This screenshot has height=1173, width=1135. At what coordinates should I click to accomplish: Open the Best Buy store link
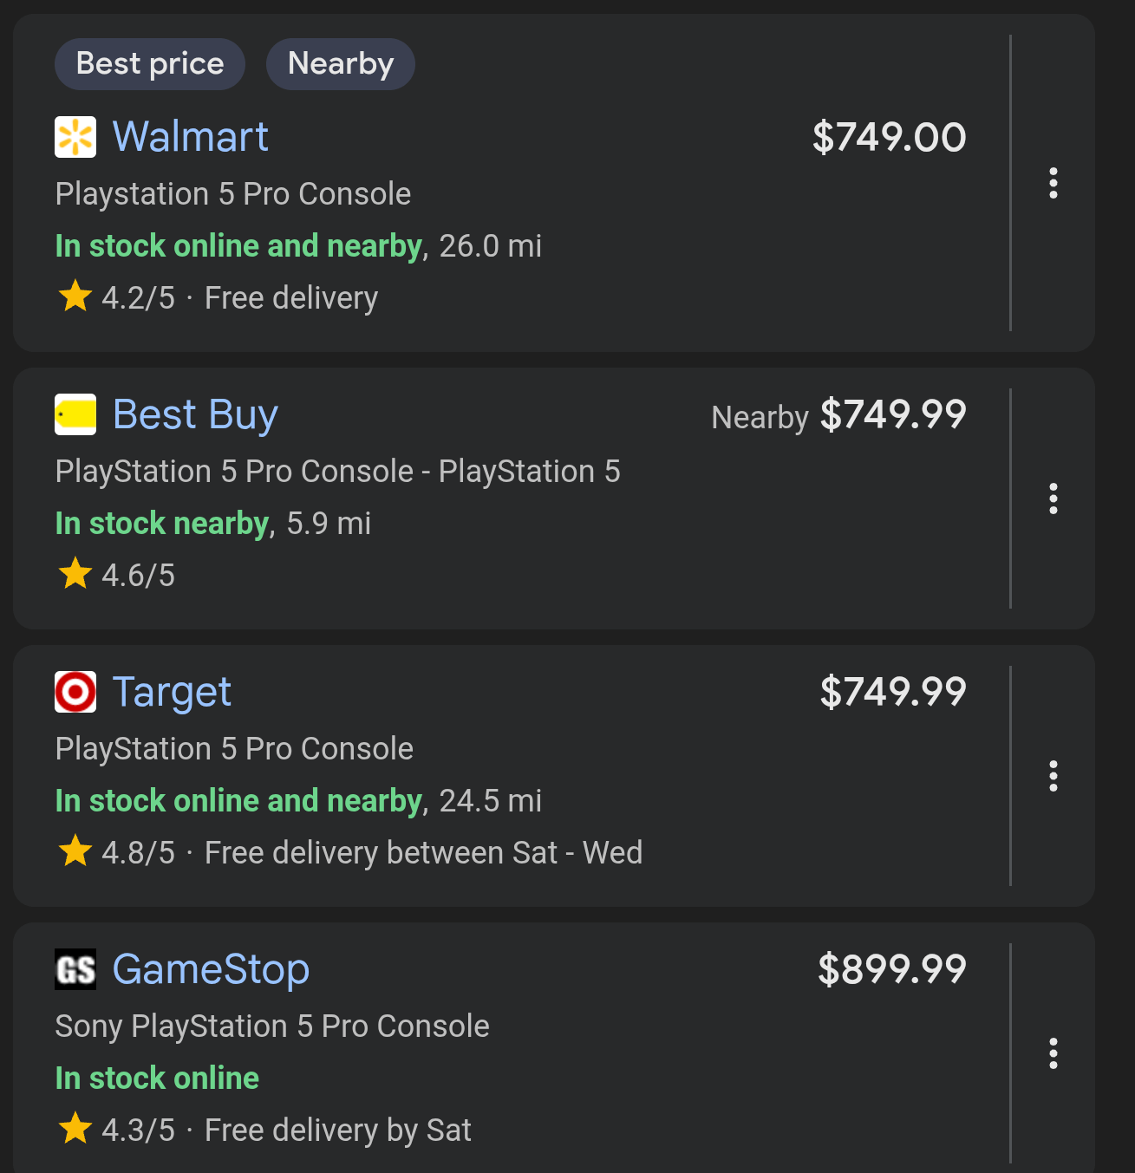pyautogui.click(x=196, y=414)
